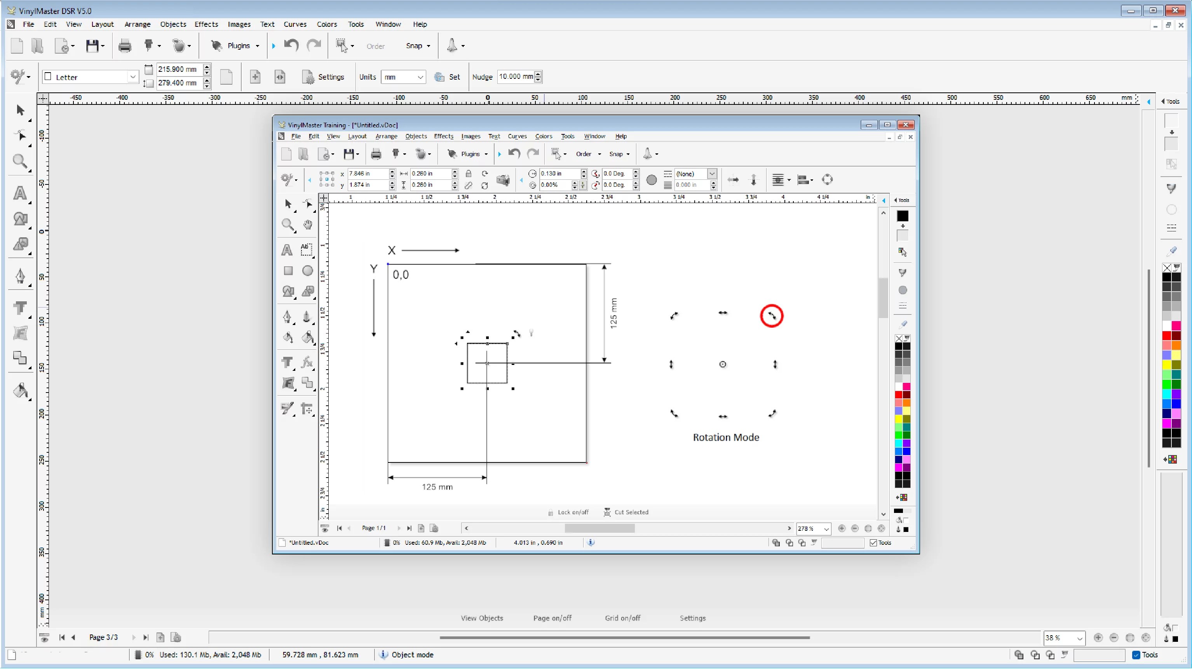Open the Letter page size dropdown
The width and height of the screenshot is (1192, 669).
pyautogui.click(x=133, y=77)
